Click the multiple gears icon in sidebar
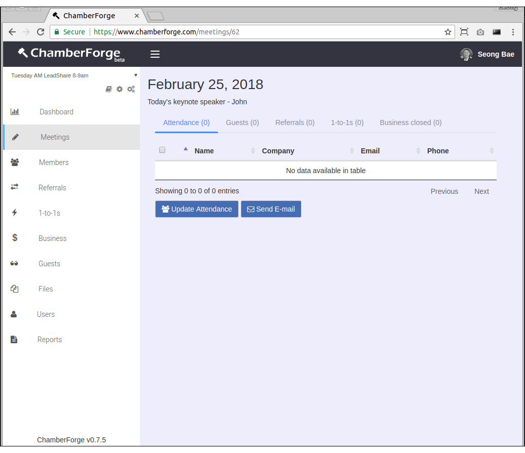 coord(131,89)
